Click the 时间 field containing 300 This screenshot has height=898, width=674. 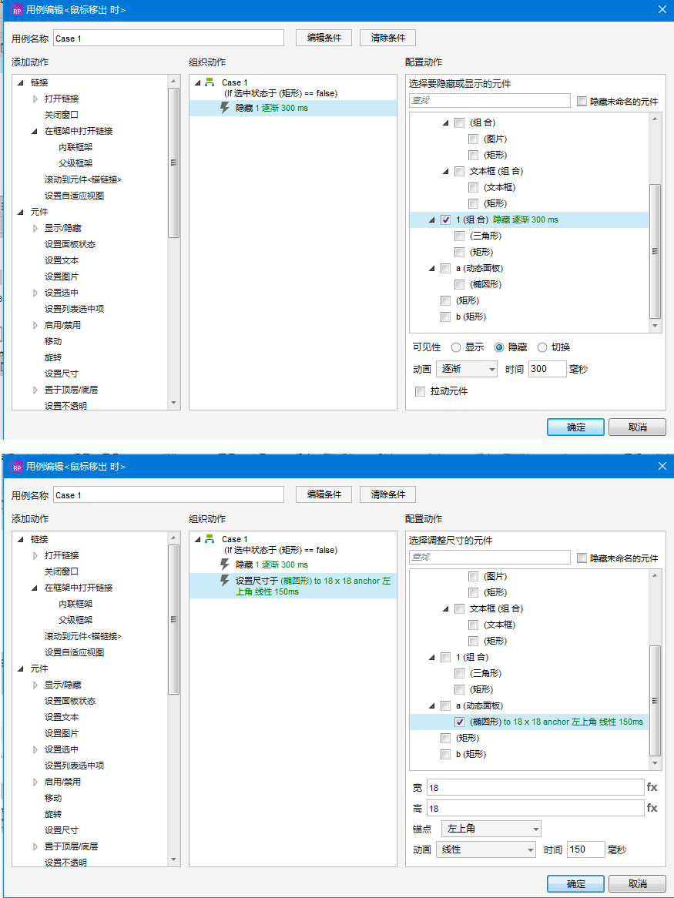pyautogui.click(x=547, y=369)
